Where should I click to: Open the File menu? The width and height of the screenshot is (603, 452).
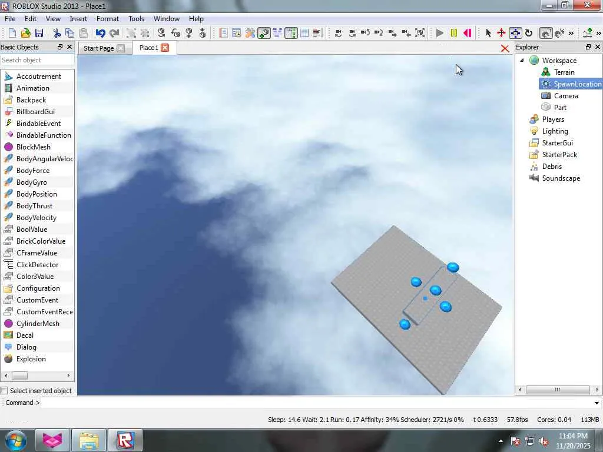pyautogui.click(x=10, y=18)
